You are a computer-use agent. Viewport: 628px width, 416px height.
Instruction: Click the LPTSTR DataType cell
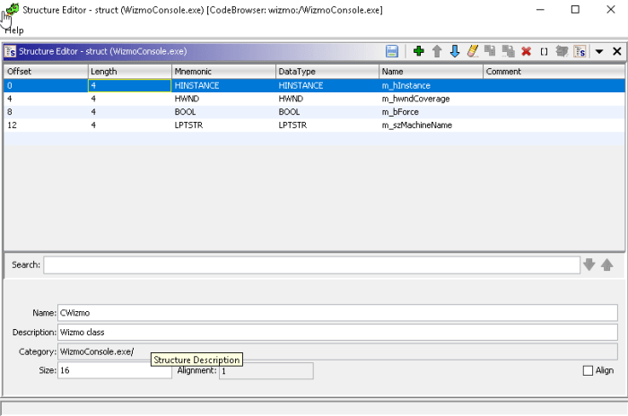[327, 126]
